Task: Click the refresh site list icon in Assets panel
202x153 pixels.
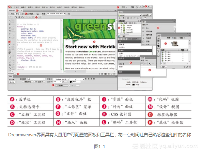Action: [185, 67]
